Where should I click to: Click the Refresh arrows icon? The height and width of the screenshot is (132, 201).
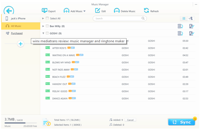tap(146, 10)
